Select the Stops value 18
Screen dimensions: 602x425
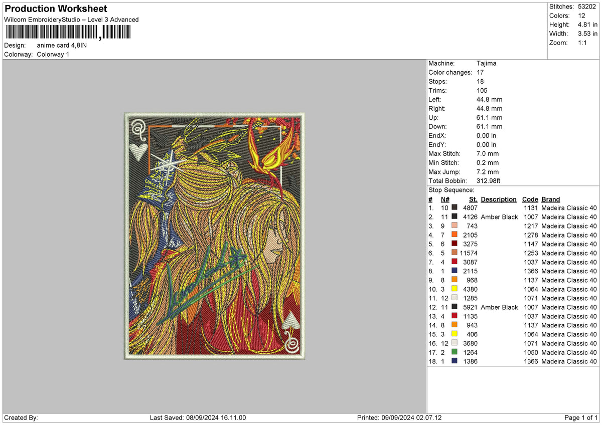pos(480,81)
